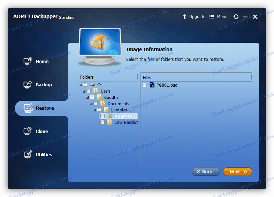Open the Backup section
274x197 pixels.
(x=44, y=85)
